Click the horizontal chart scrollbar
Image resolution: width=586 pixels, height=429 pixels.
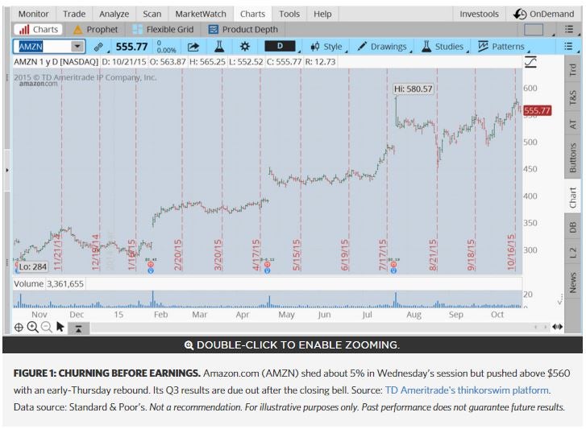[313, 327]
